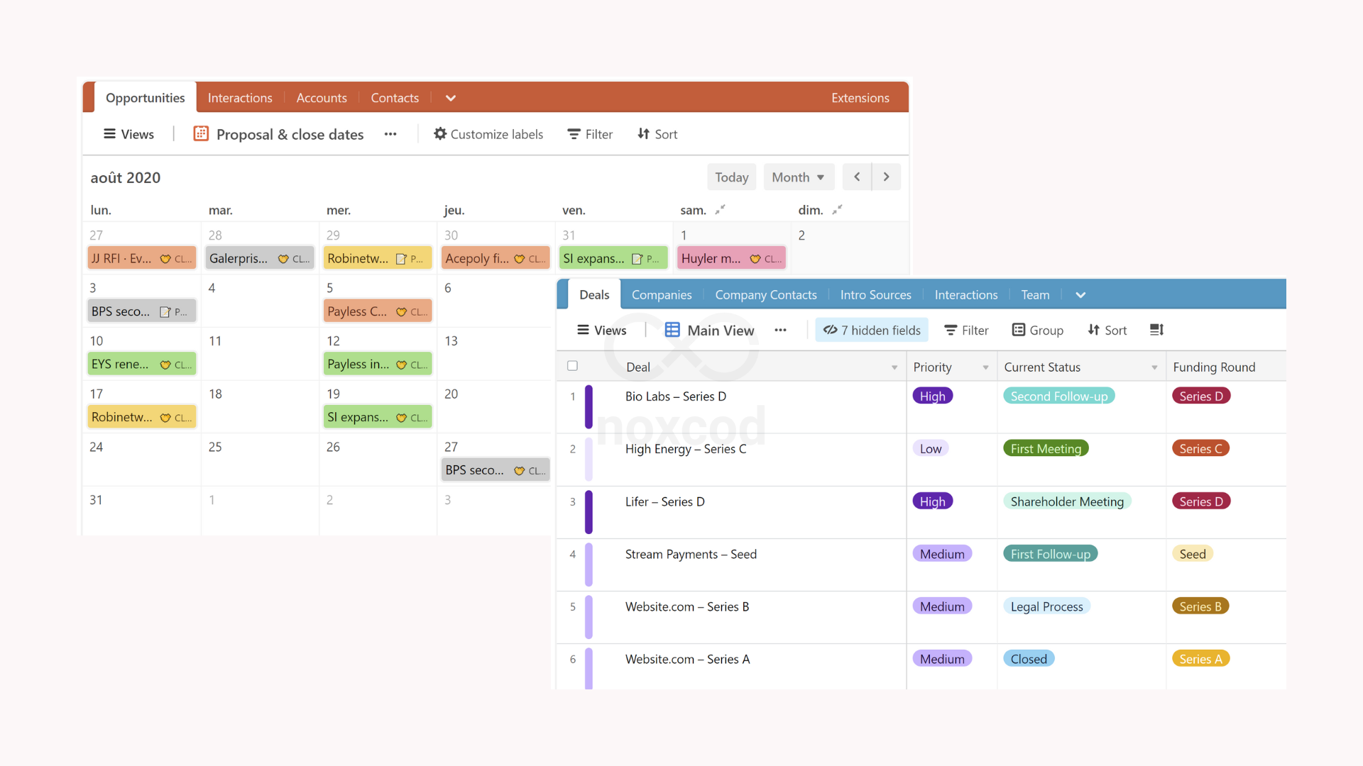Switch to the Companies tab
This screenshot has height=766, width=1363.
(x=661, y=294)
